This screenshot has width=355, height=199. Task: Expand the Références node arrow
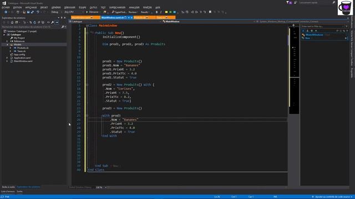7,41
